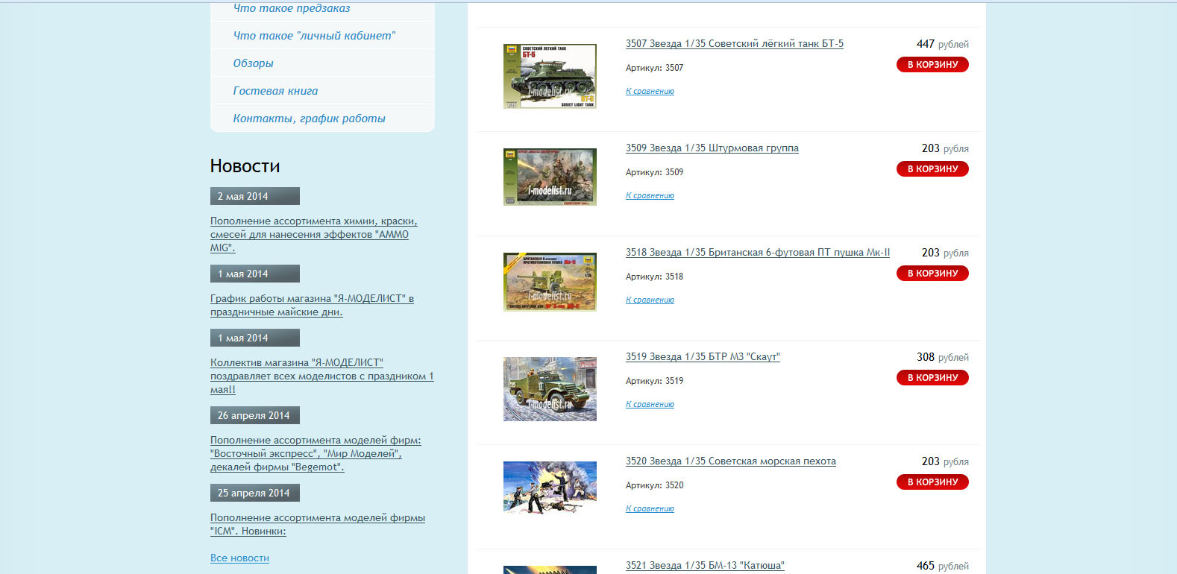This screenshot has height=574, width=1177.
Task: Click the '308 рублей' price
Action: pyautogui.click(x=943, y=357)
